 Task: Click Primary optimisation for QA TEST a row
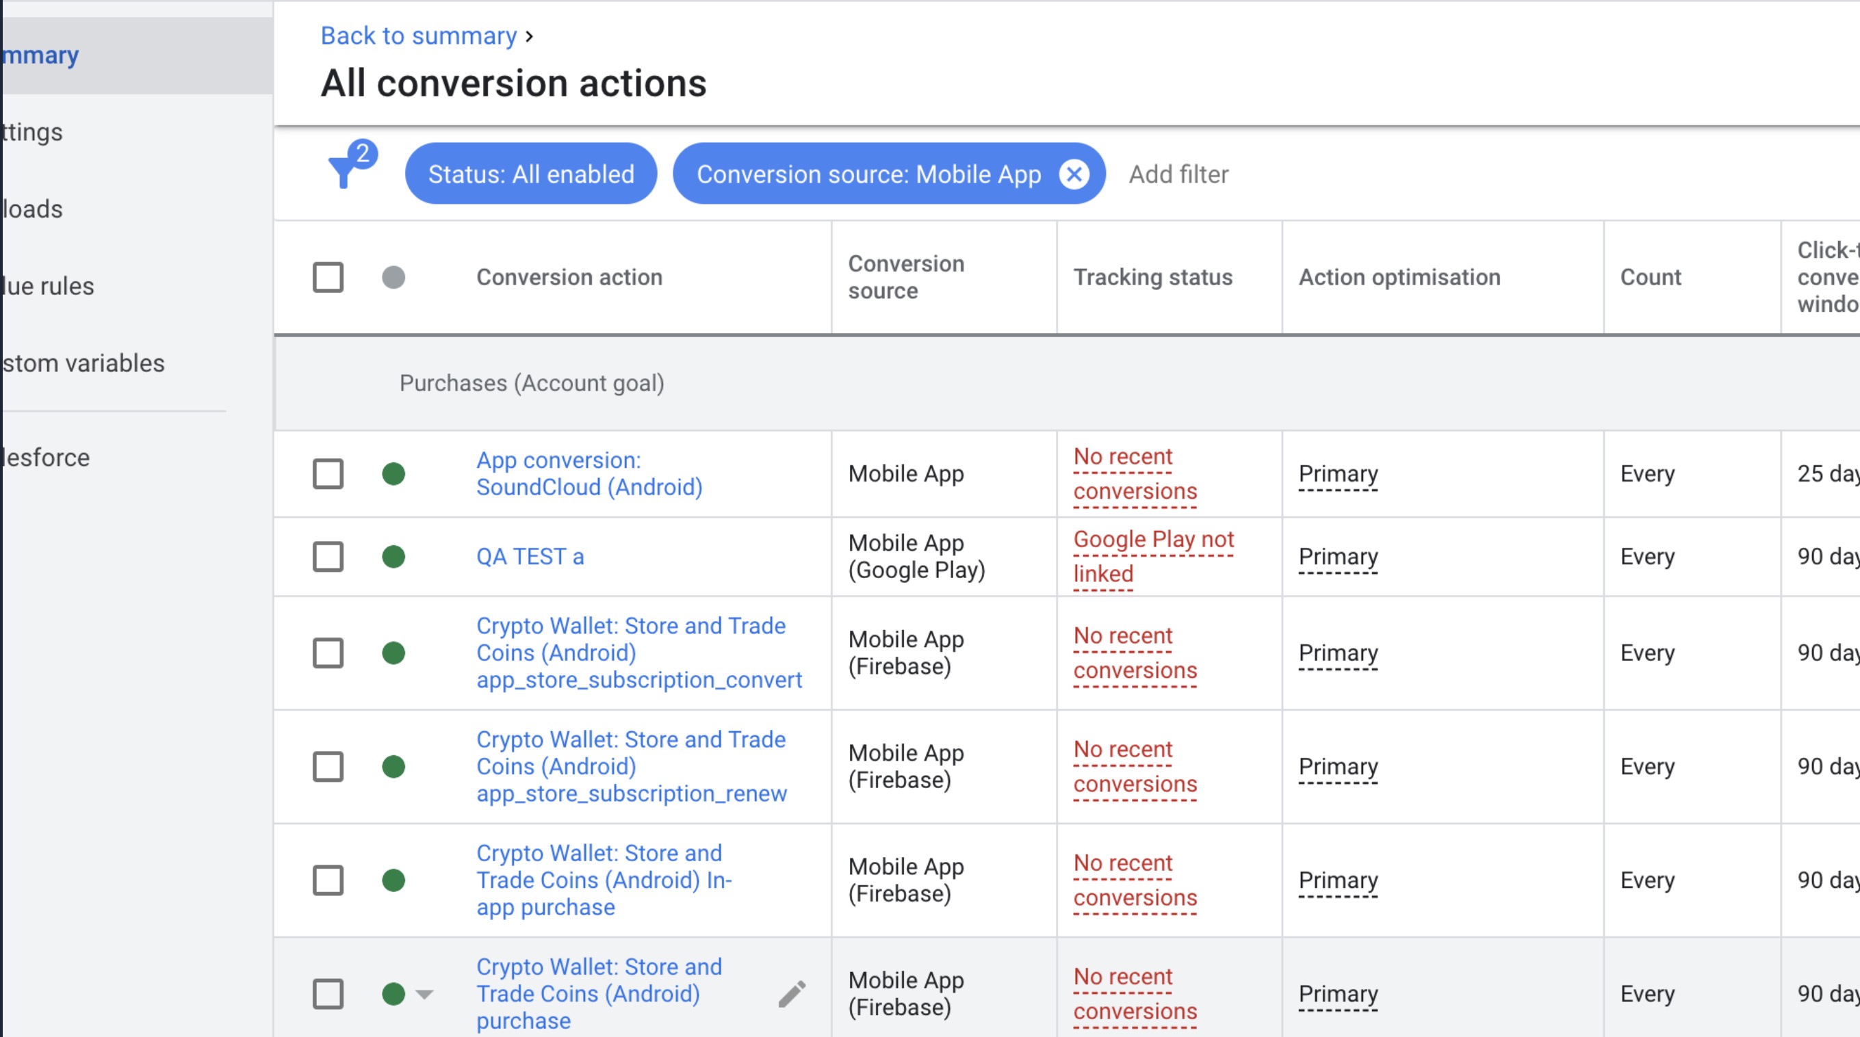[x=1338, y=556]
